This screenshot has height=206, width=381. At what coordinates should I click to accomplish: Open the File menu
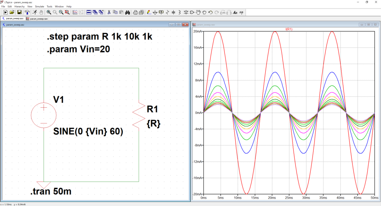[3, 7]
